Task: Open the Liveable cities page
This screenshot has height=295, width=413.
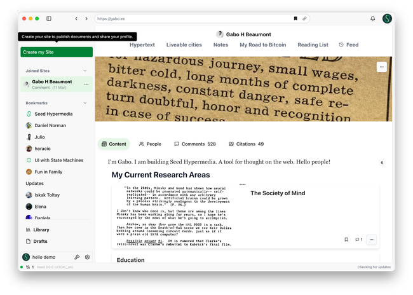Action: (184, 45)
